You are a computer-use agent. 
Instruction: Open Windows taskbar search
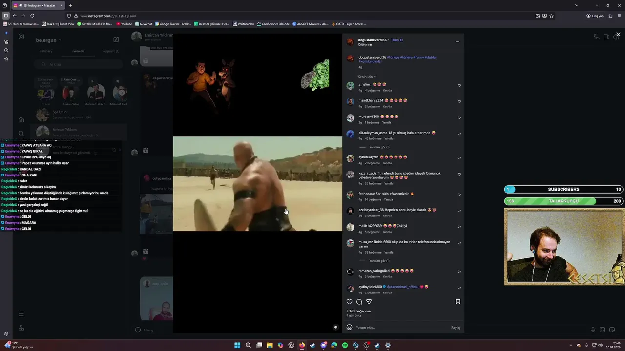[248, 345]
